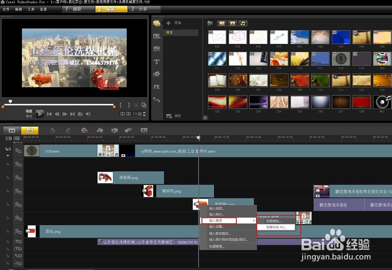Image resolution: width=392 pixels, height=270 pixels.
Task: Click the preview scrubber playhead handle
Action: pyautogui.click(x=10, y=102)
